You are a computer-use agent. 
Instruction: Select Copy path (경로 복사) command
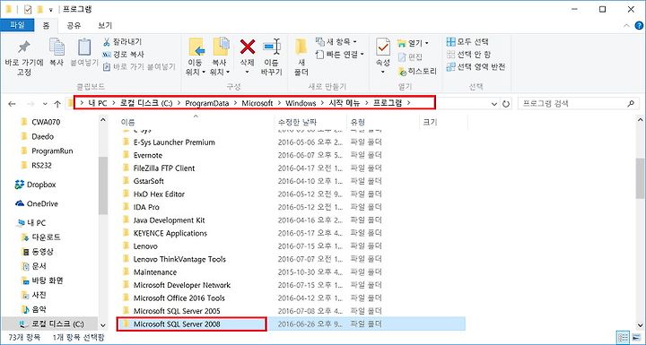(x=123, y=54)
